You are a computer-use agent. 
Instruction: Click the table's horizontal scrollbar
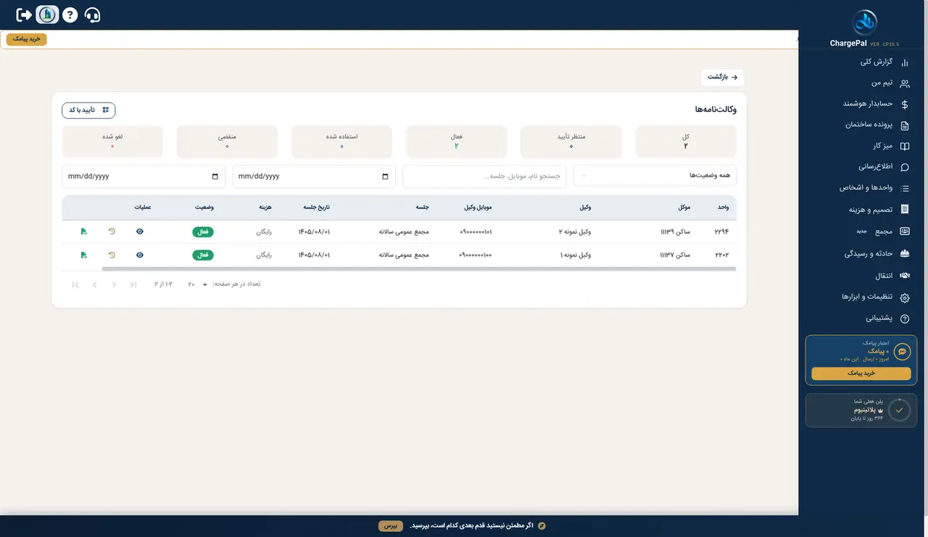tap(419, 269)
